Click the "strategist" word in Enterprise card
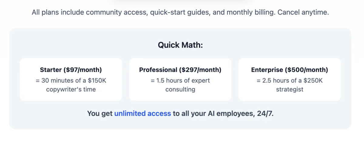 pos(290,89)
